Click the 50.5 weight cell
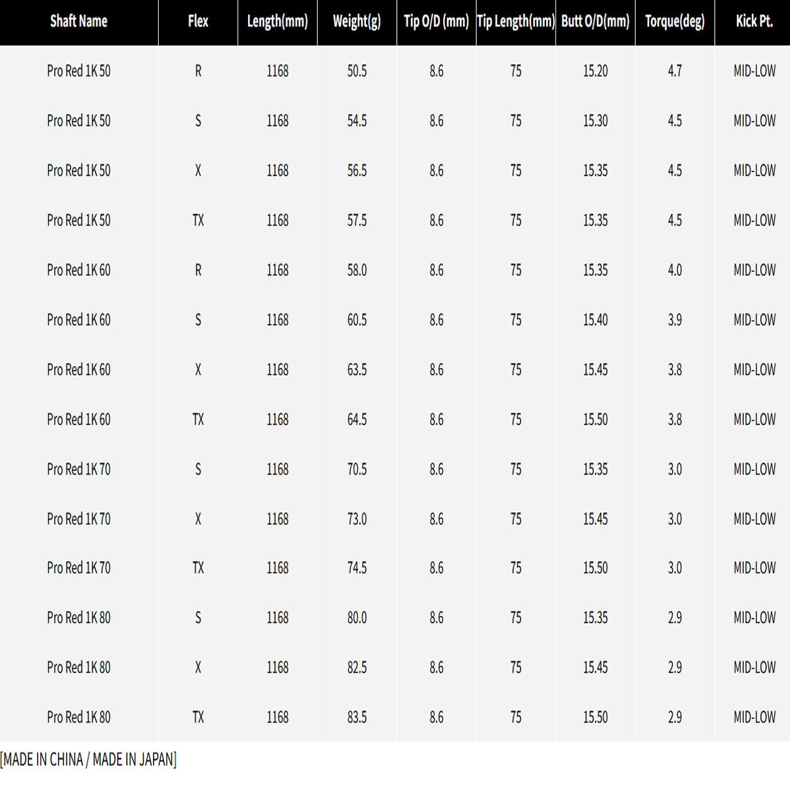Screen dimensions: 790x790 (357, 71)
